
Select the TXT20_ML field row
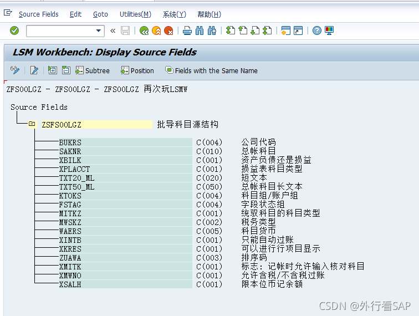coord(126,178)
